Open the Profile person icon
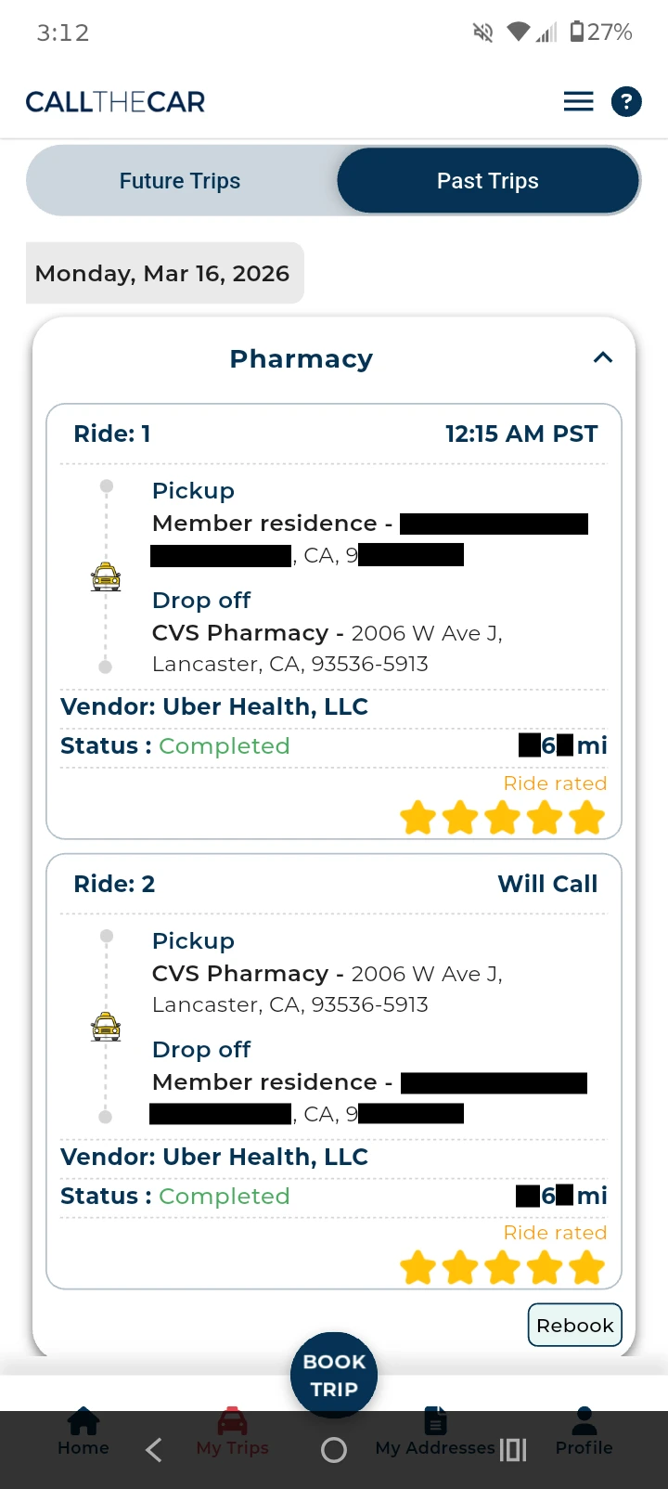The width and height of the screenshot is (668, 1489). pos(584,1421)
